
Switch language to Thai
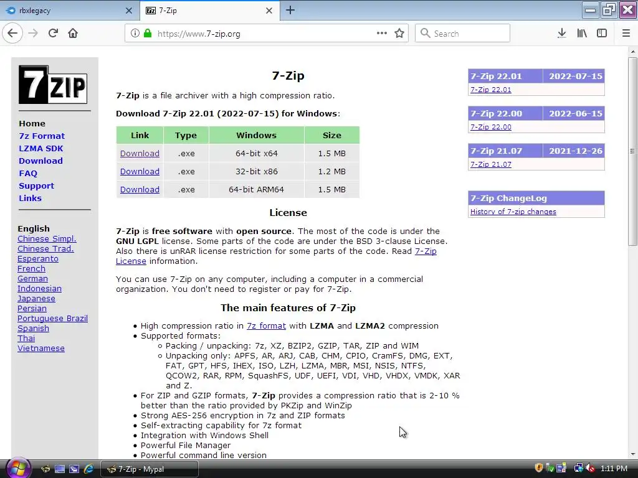tap(26, 339)
